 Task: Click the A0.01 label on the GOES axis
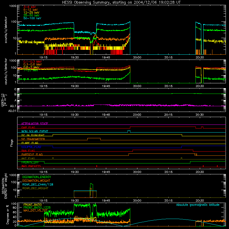click(x=12, y=111)
